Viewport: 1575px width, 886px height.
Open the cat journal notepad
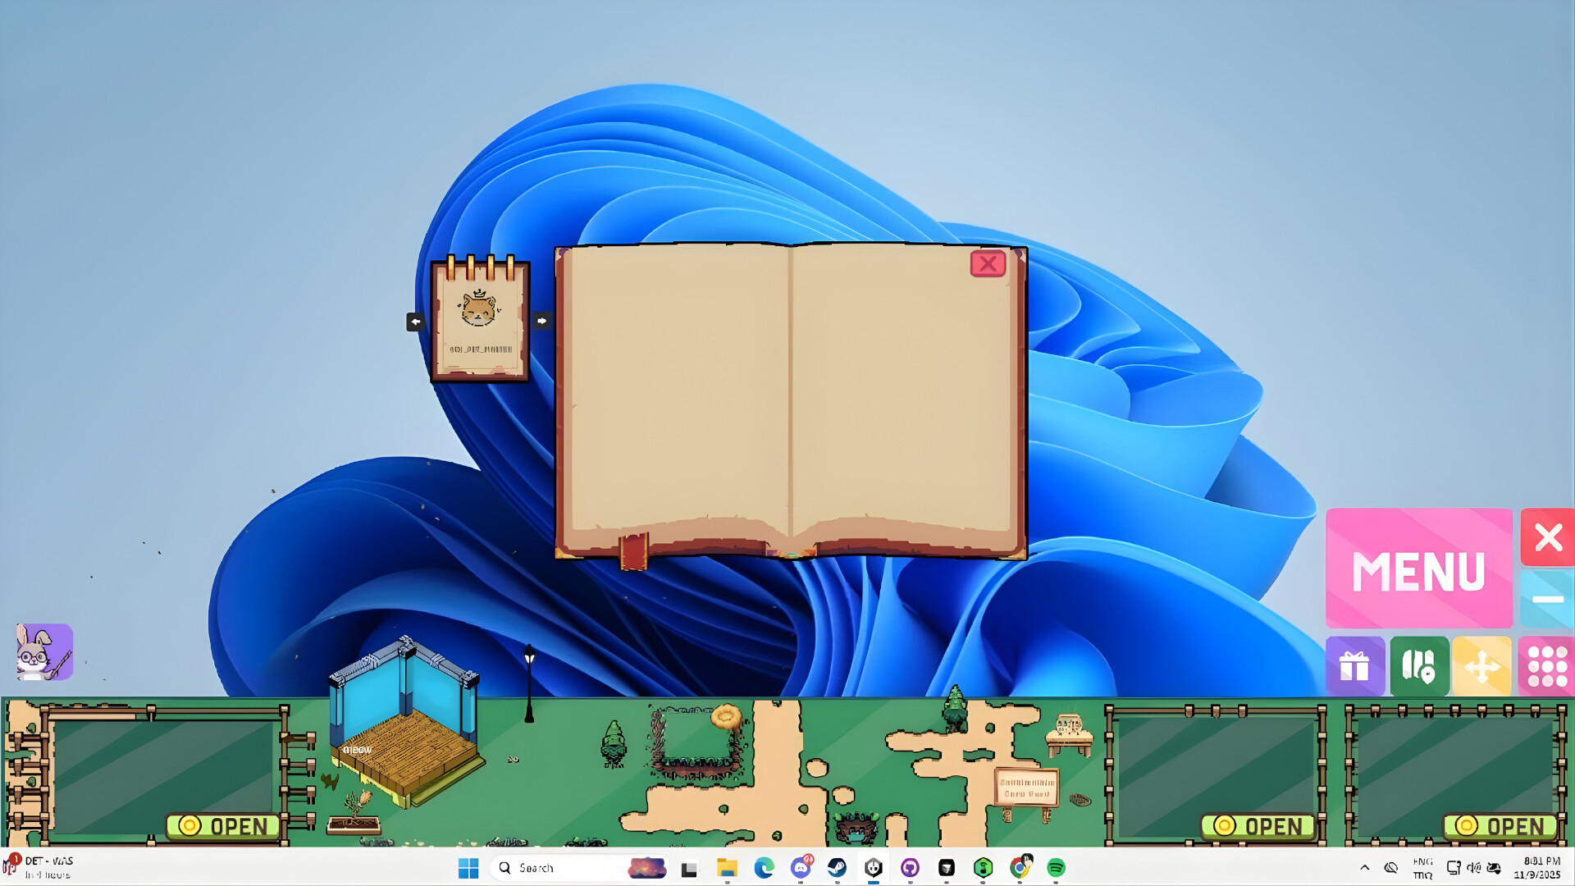480,320
